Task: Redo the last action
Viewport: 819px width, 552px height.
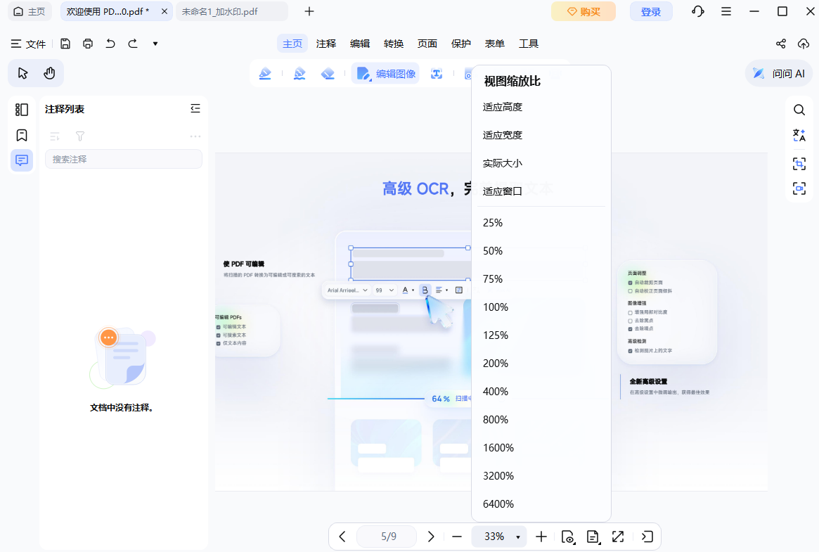Action: click(133, 44)
